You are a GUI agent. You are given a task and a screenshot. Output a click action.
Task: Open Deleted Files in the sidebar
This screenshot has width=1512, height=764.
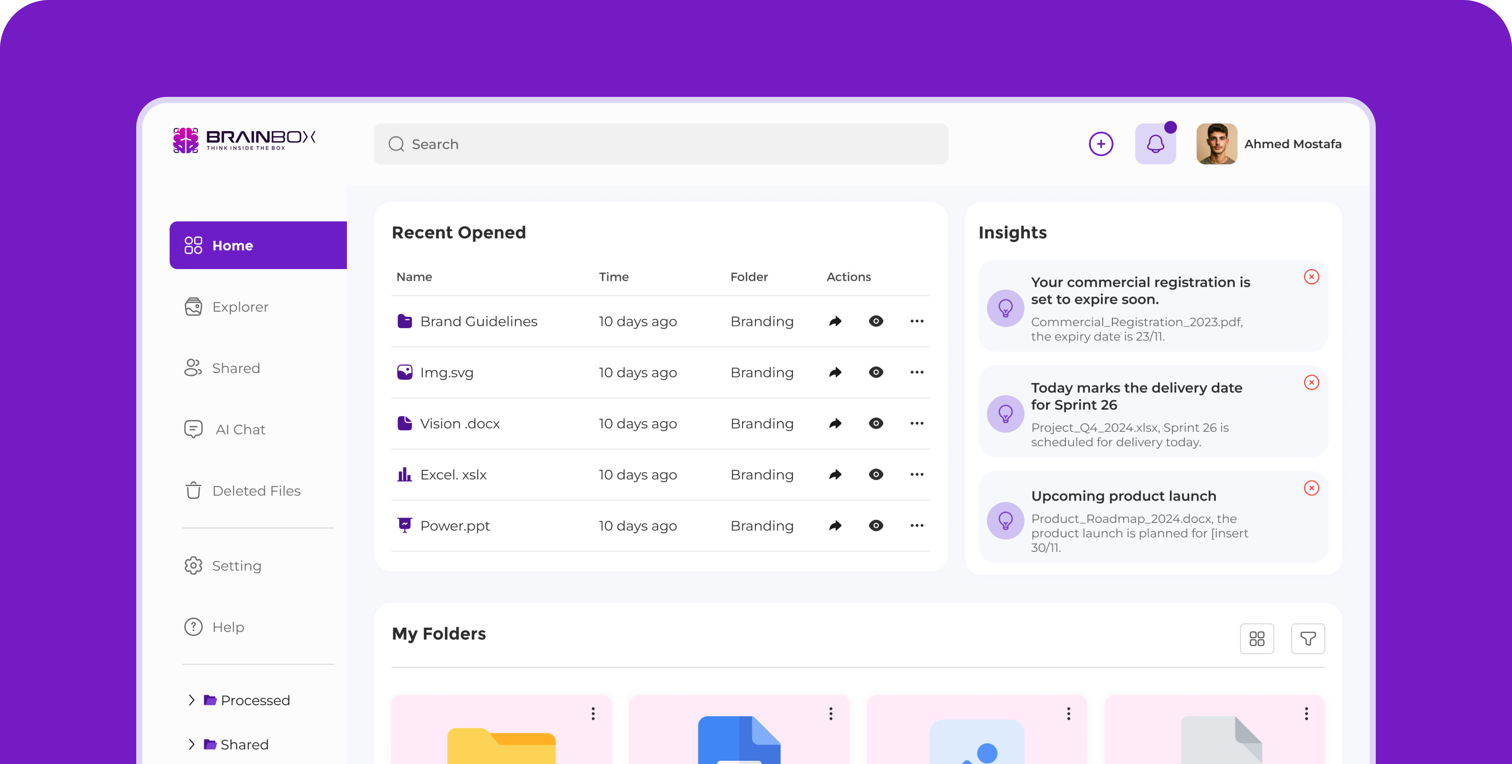click(242, 491)
